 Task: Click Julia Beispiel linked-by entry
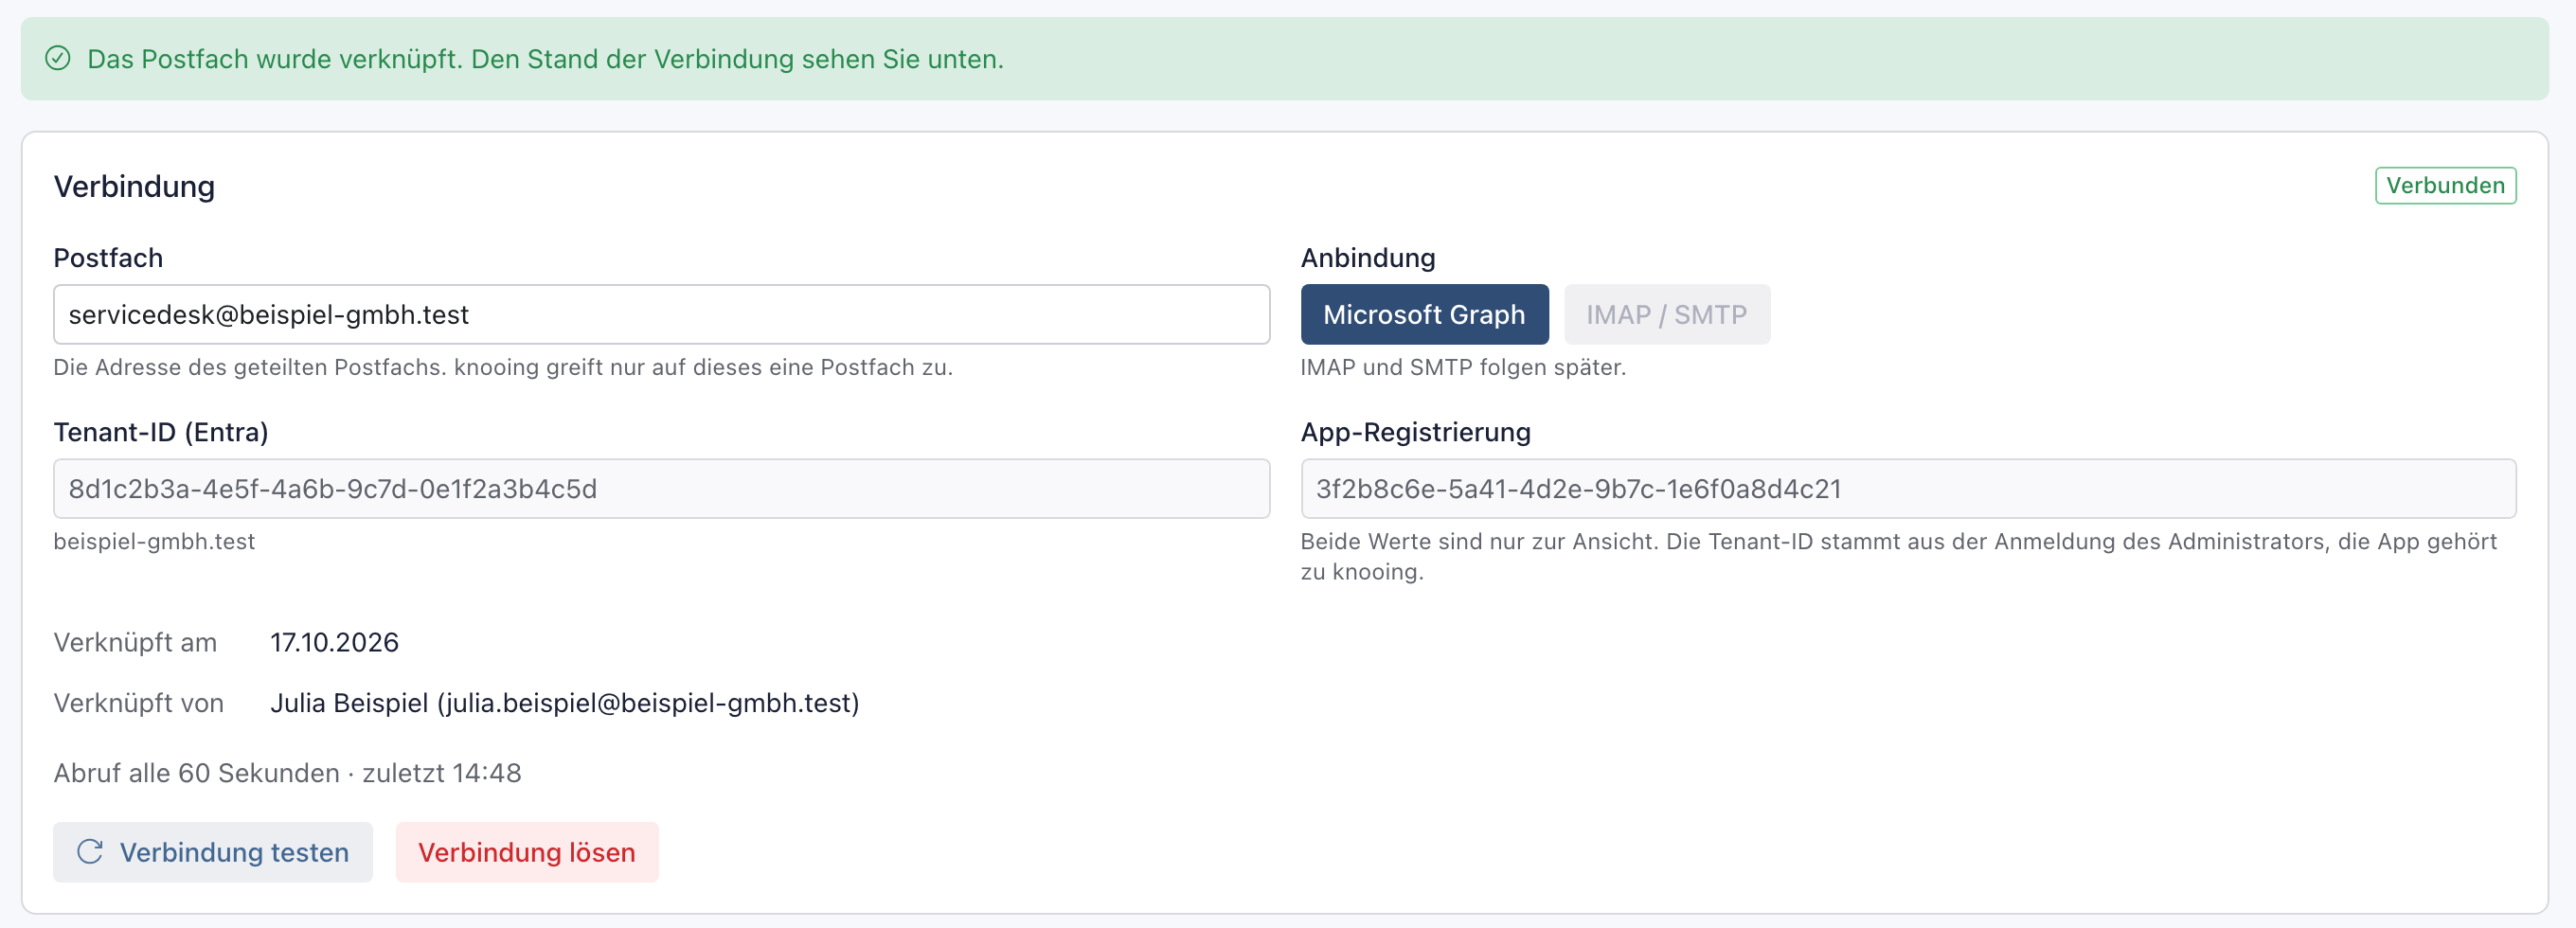click(564, 703)
